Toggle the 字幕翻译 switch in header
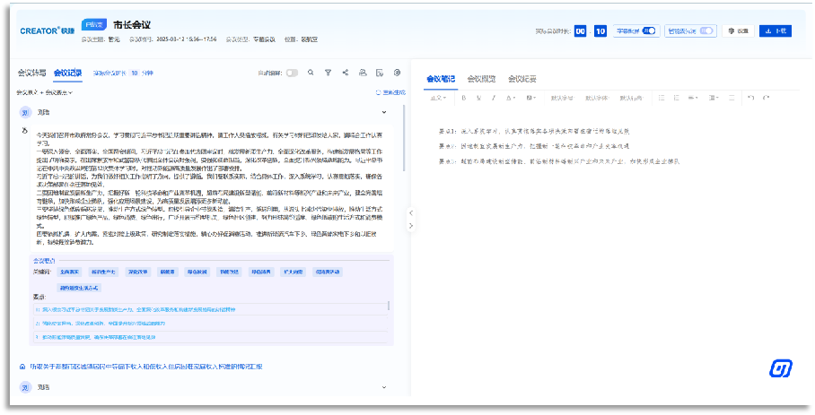Viewport: 815px width, 415px height. point(649,30)
